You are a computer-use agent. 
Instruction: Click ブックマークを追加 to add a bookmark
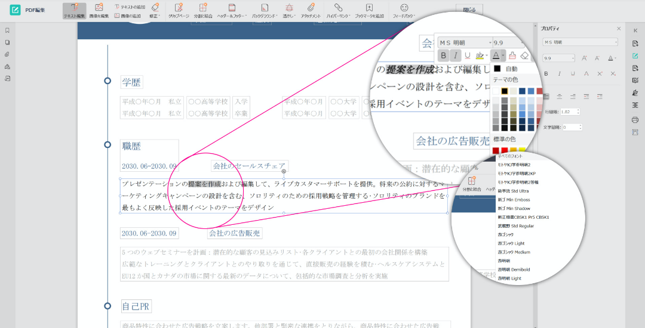click(369, 11)
